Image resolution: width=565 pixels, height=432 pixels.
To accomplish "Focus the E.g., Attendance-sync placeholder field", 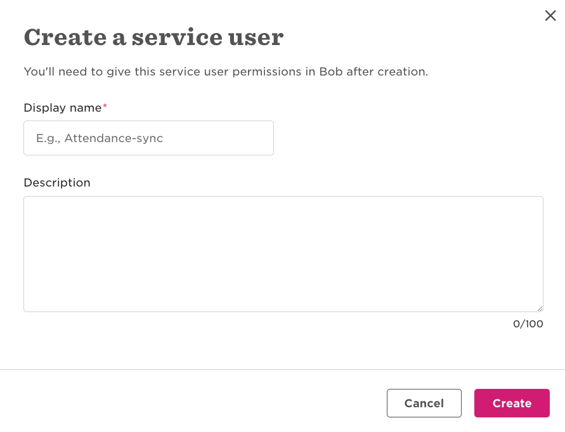I will point(148,138).
